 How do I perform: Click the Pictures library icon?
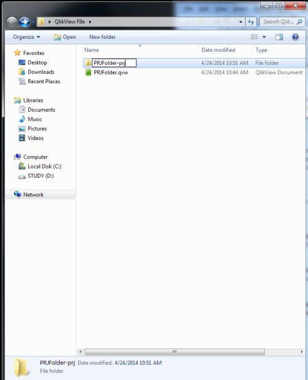click(x=22, y=129)
